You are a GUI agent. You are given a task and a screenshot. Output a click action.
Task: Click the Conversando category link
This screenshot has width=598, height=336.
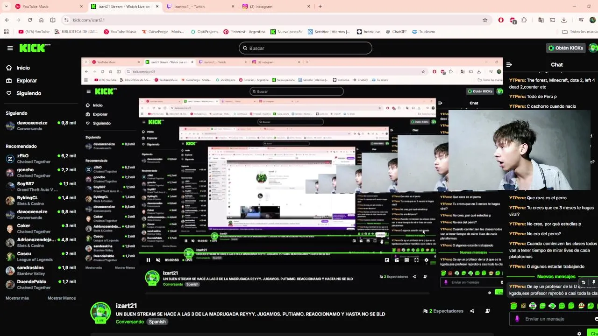(130, 322)
